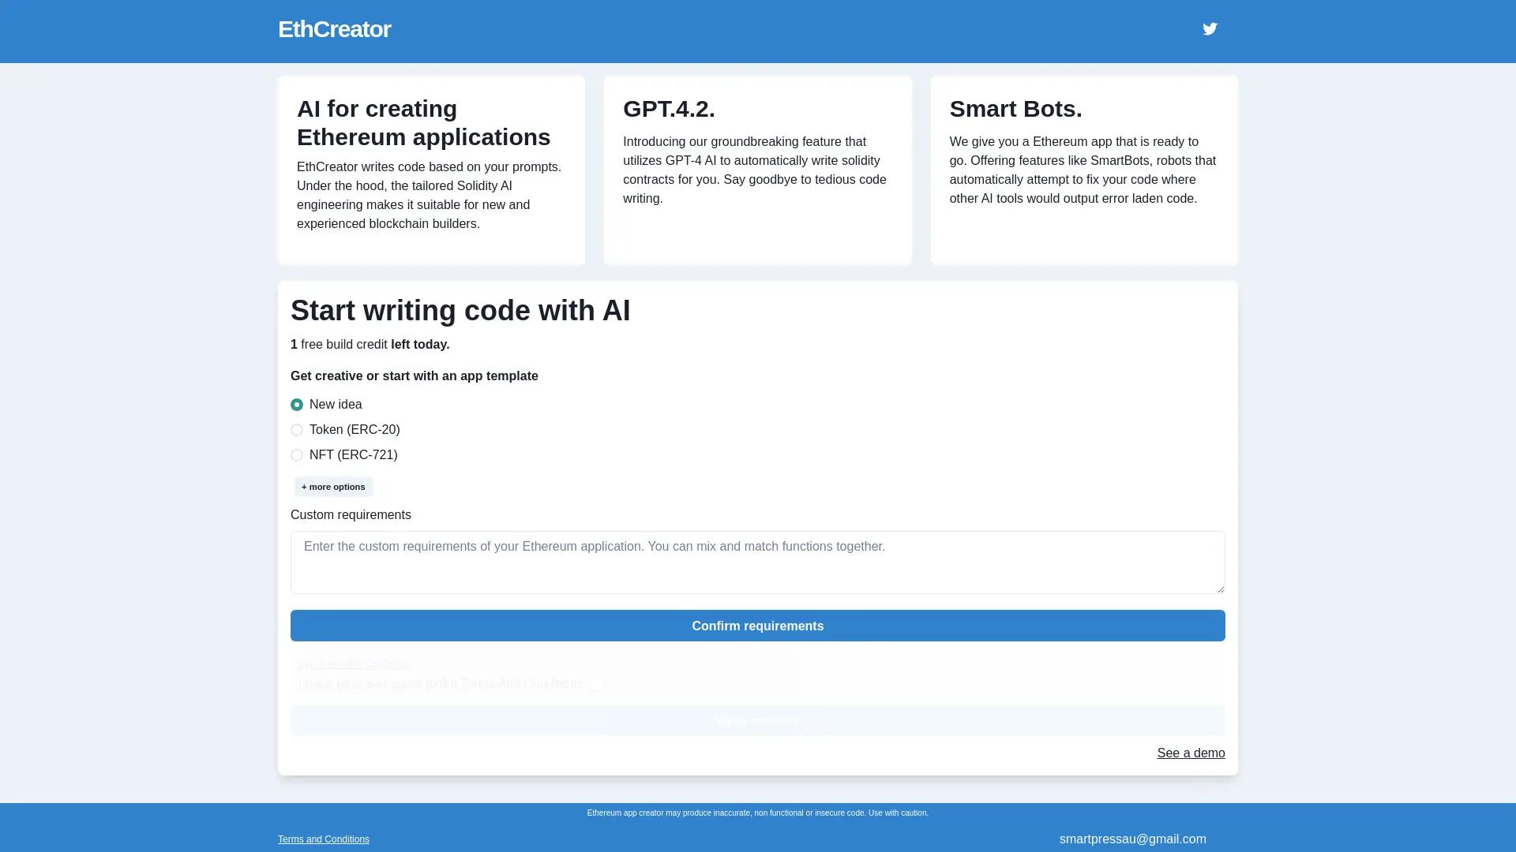Click the "GPT.4.2." feature card
1516x852 pixels.
click(x=757, y=170)
